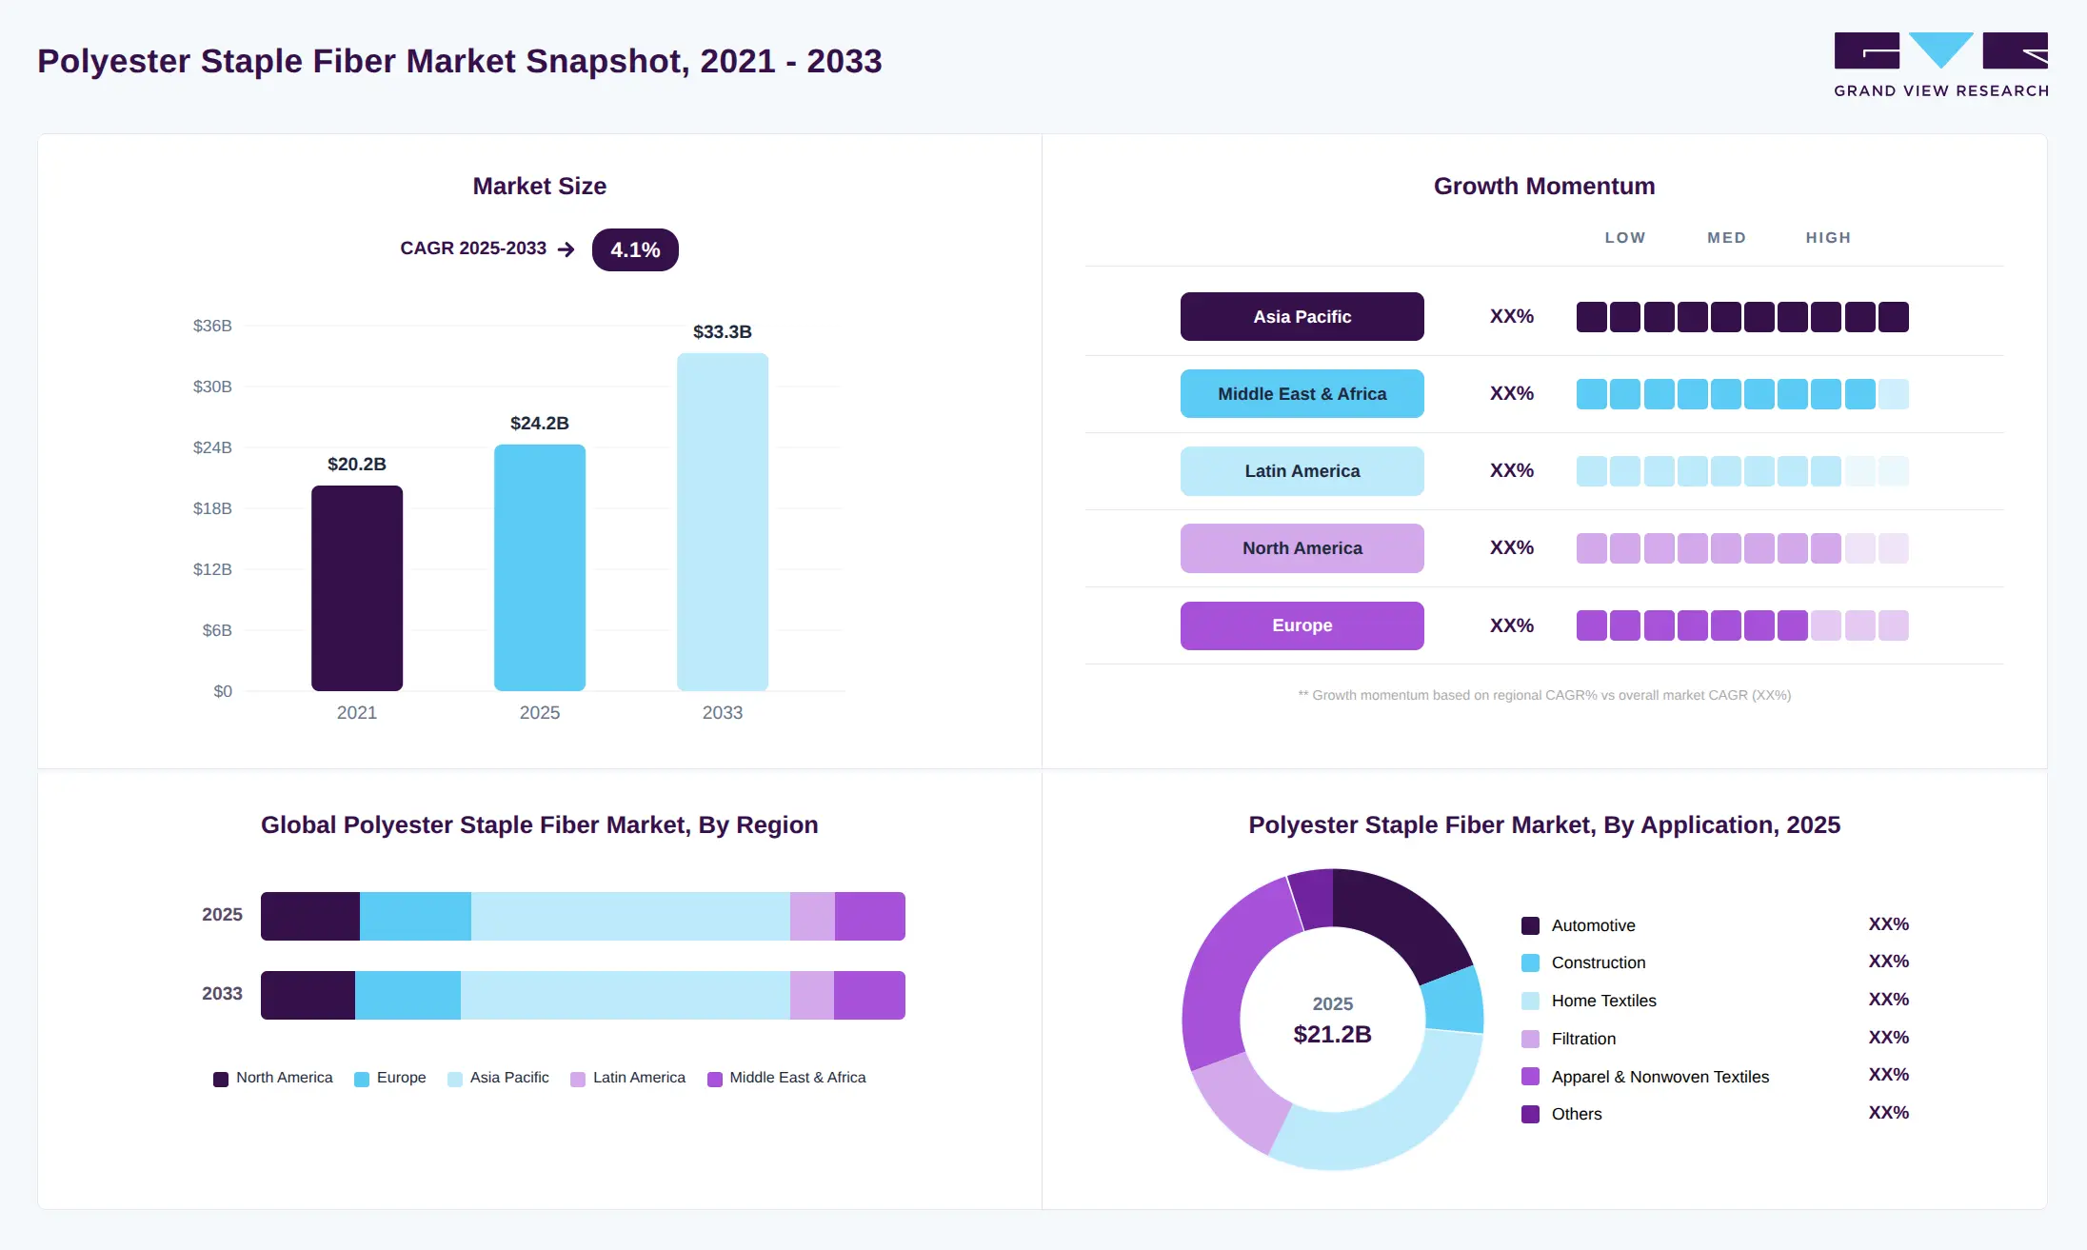2087x1250 pixels.
Task: Click the North America legend swatch
Action: [221, 1079]
